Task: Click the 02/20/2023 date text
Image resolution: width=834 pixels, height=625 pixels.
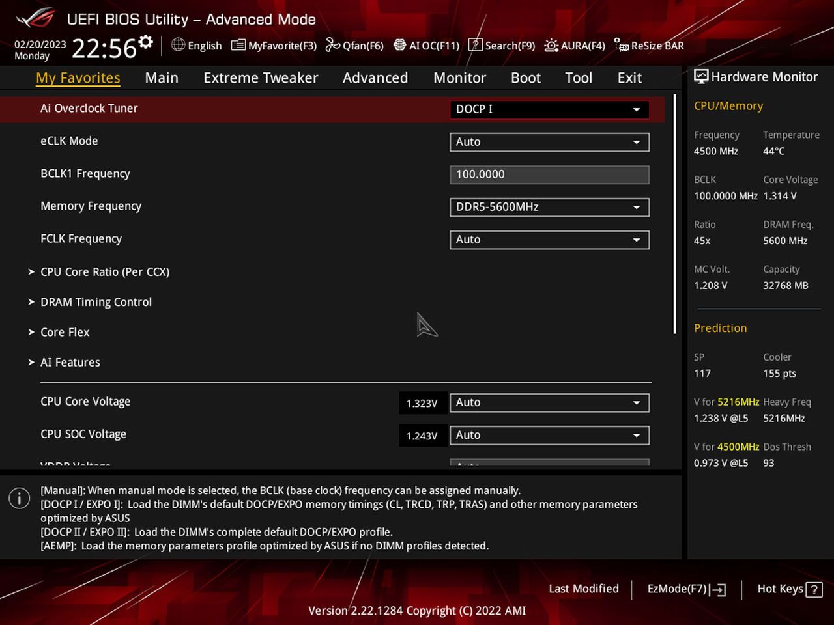Action: (x=40, y=44)
